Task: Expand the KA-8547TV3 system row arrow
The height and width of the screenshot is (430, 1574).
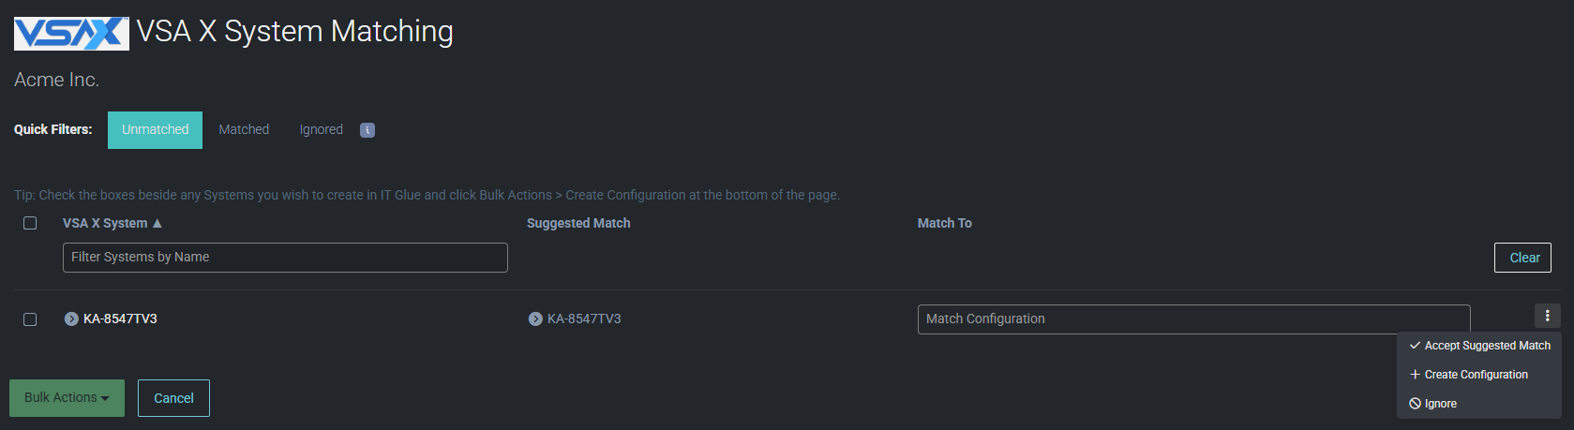Action: tap(71, 319)
